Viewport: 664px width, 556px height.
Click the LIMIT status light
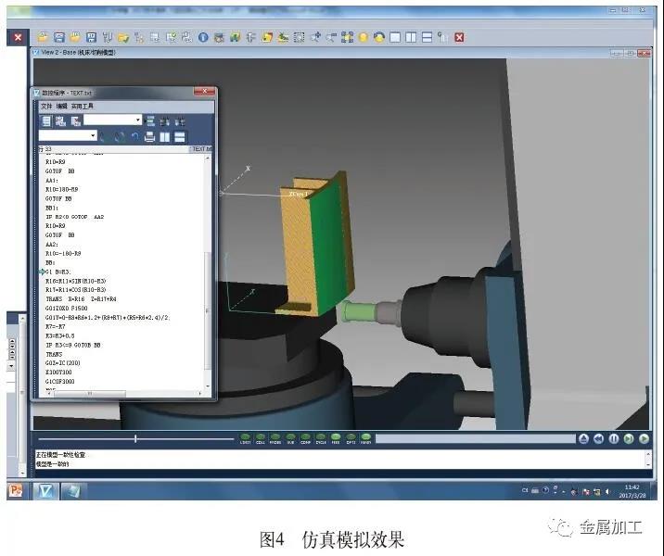(x=246, y=439)
